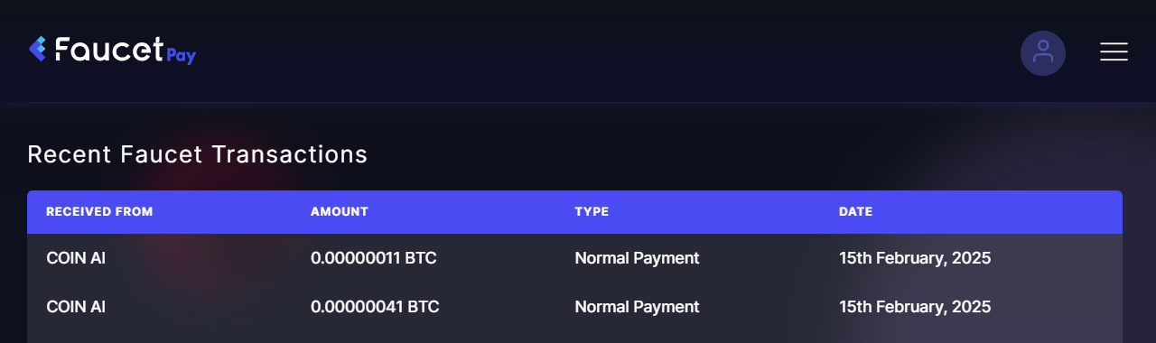The height and width of the screenshot is (343, 1156).
Task: Select the second COIN AI sender entry
Action: pyautogui.click(x=76, y=307)
